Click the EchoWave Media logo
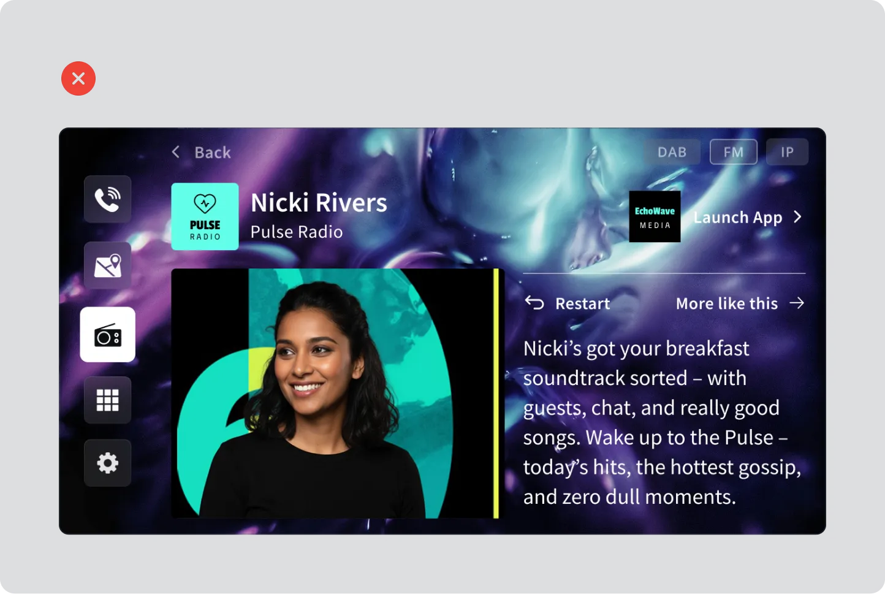This screenshot has height=594, width=885. (655, 216)
